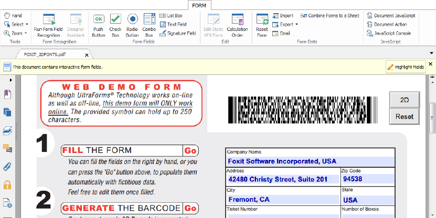Click the Company Name field
Screen dimensions: 436x218
[x=311, y=161]
